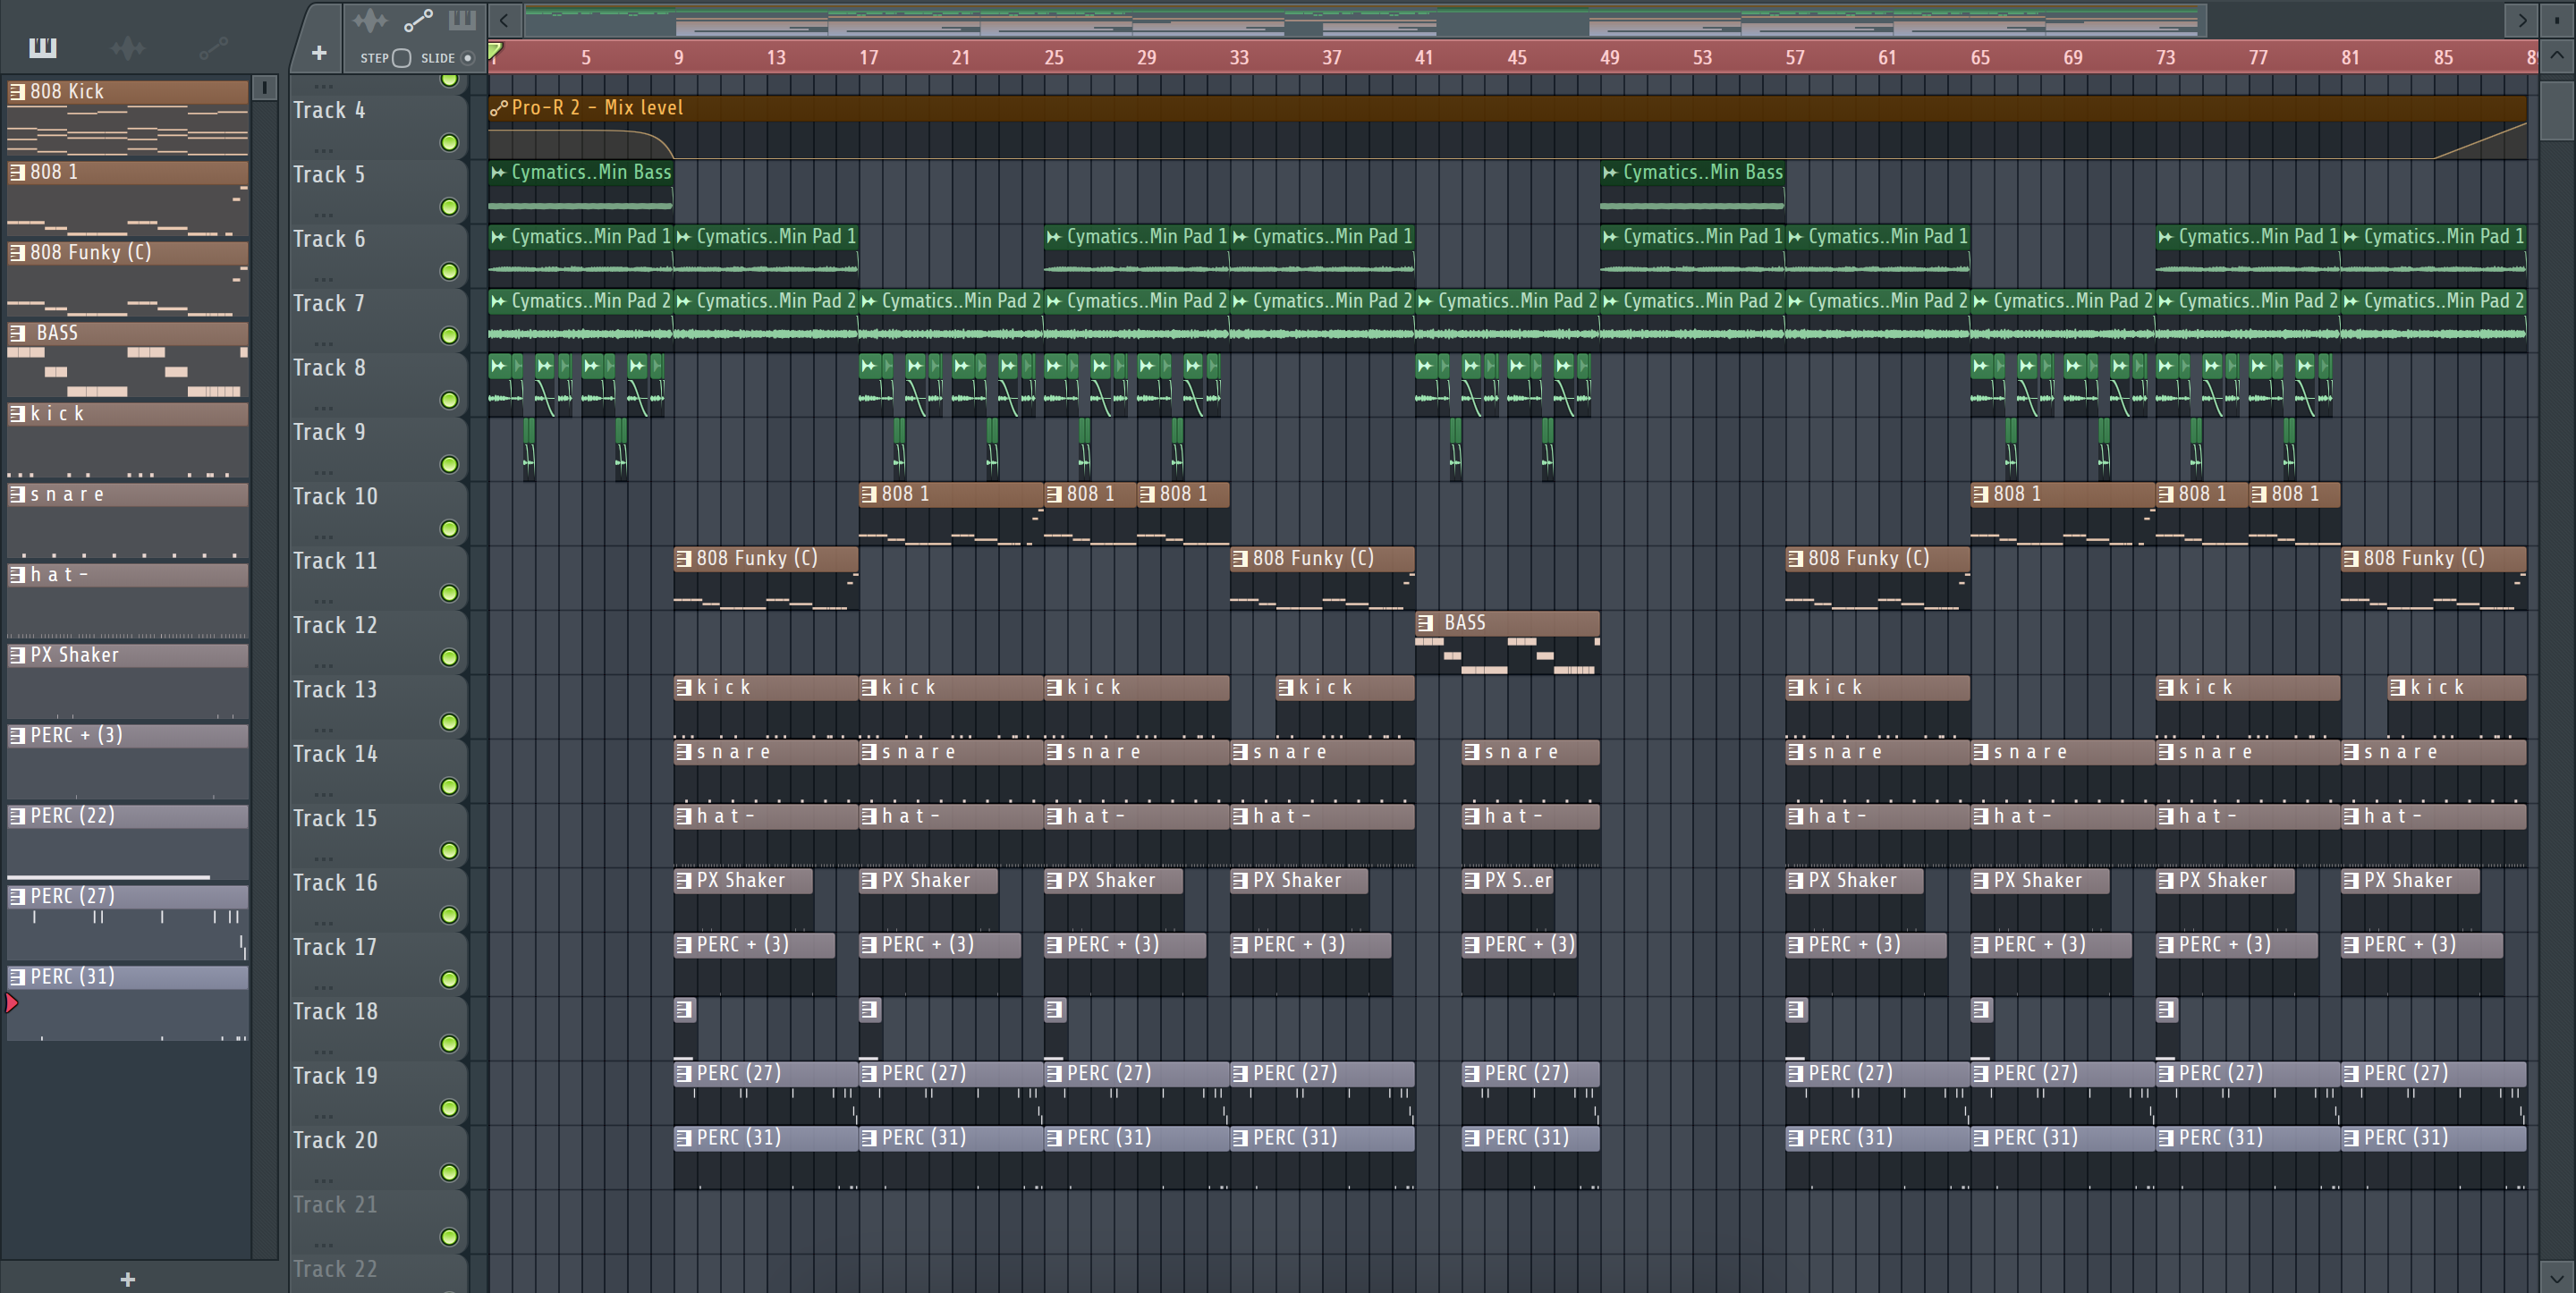Open the first 808 1 clip menu on Track 10

pos(869,494)
